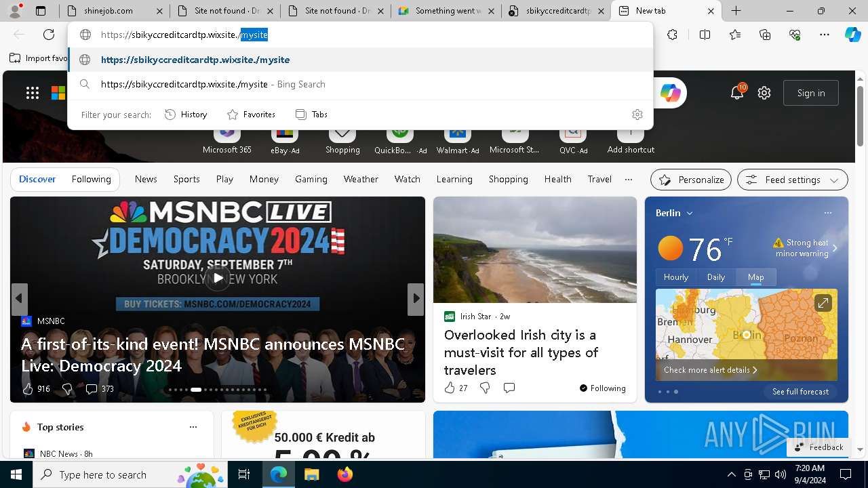The image size is (868, 488).
Task: Select the Discover feed tab
Action: pos(37,179)
